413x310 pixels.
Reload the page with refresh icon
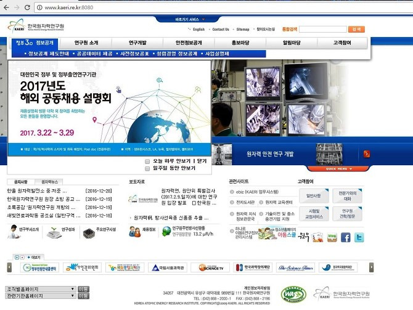[x=27, y=7]
